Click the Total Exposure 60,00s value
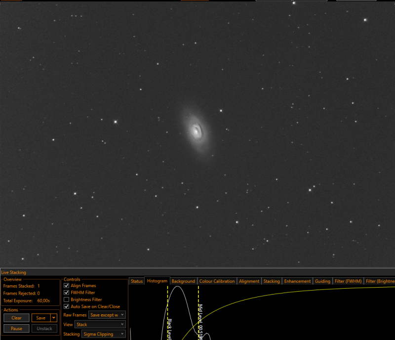 pyautogui.click(x=43, y=300)
